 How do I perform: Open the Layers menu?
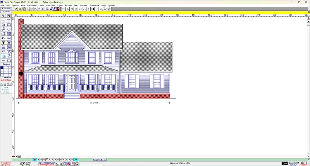pyautogui.click(x=60, y=5)
